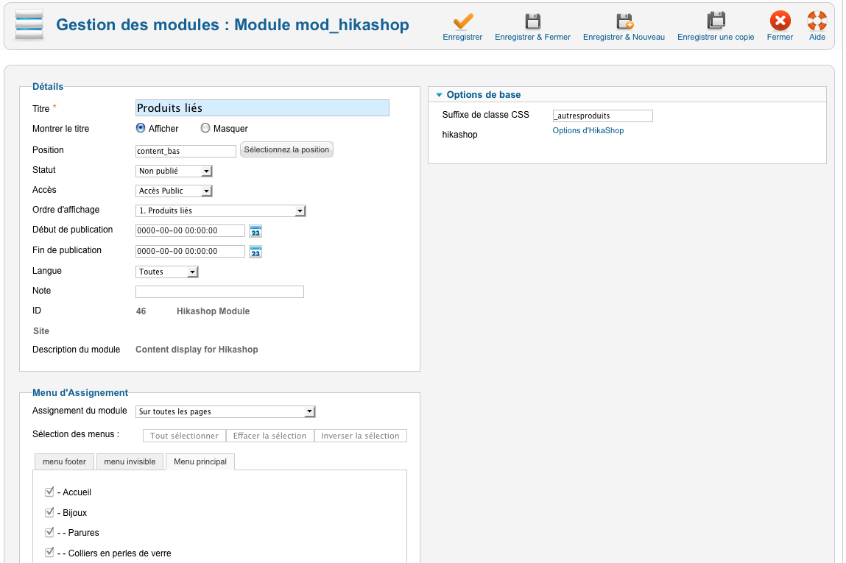Open Aide lifebuoy icon
This screenshot has width=846, height=563.
[817, 21]
